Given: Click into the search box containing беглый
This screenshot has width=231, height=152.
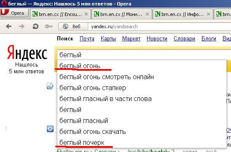Looking at the screenshot, I should point(144,55).
